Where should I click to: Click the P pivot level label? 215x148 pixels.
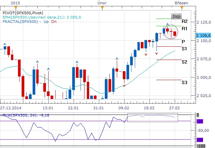pos(183,42)
